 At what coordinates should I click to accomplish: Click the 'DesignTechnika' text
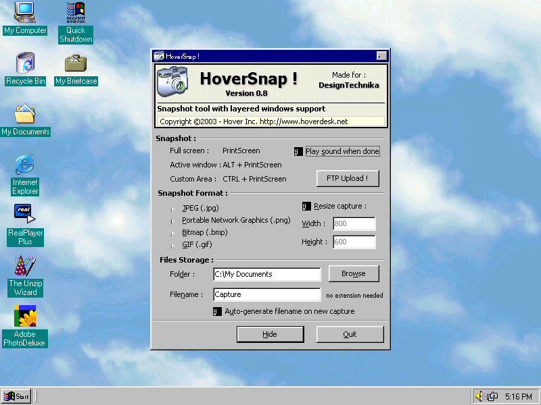349,85
